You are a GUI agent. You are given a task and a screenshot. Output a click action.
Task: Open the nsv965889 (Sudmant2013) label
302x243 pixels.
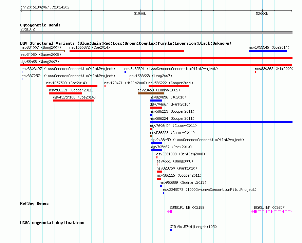coord(183,182)
